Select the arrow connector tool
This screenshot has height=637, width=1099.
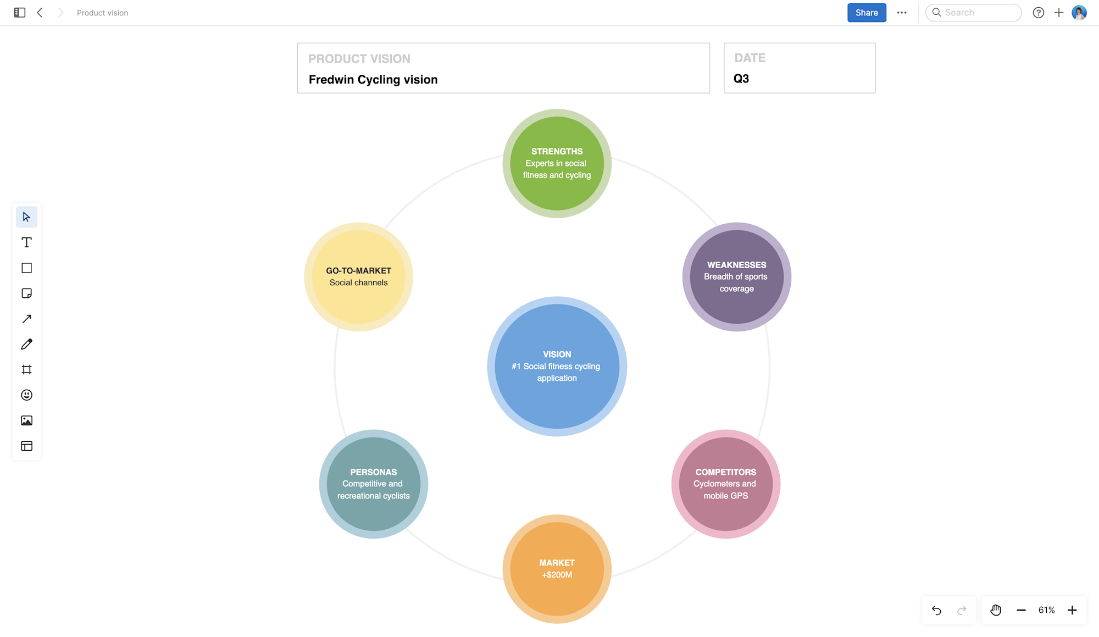pos(26,319)
